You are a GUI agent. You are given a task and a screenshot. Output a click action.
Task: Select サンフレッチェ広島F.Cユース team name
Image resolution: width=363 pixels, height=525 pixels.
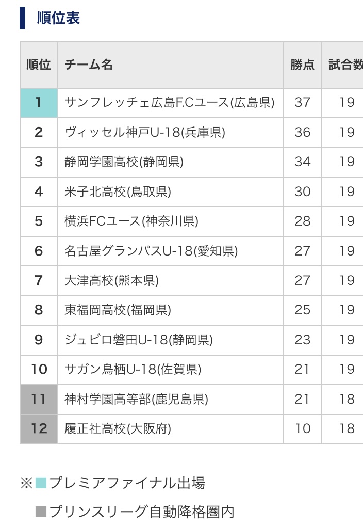click(x=168, y=102)
